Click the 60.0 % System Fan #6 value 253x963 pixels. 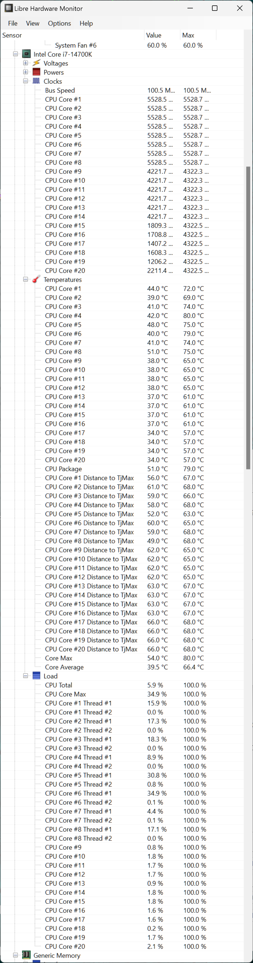[157, 45]
